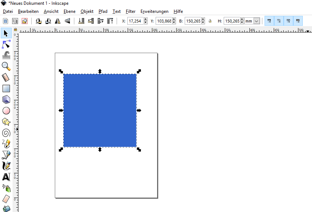Screen dimensions: 312x212
Task: Select the Ellipse circle tool
Action: [x=6, y=111]
